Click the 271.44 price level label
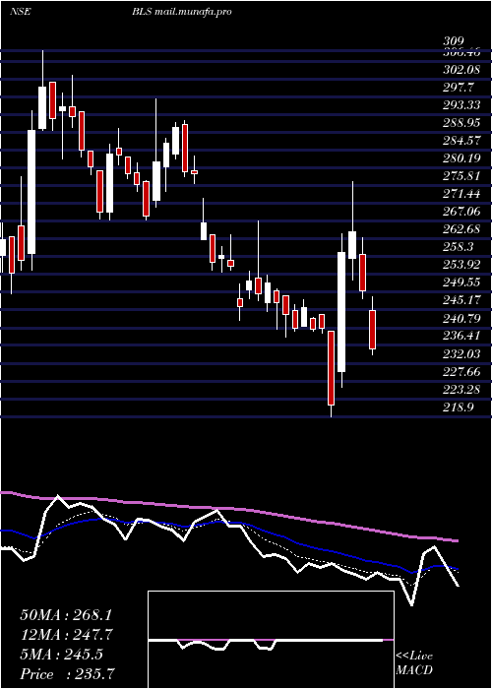The image size is (492, 689). click(461, 193)
